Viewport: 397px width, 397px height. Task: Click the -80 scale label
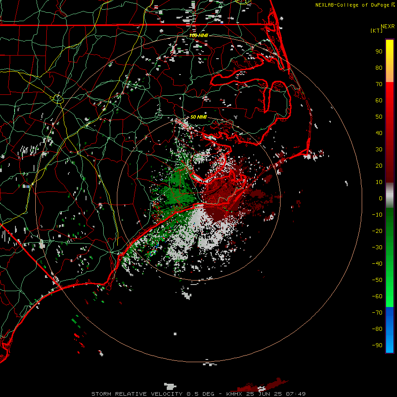coord(377,329)
